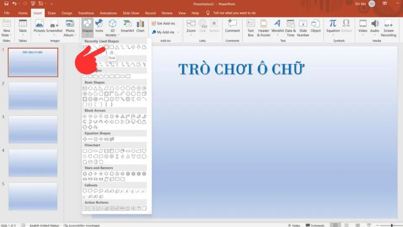The image size is (403, 227).
Task: Switch to Normal view in status bar
Action: point(335,225)
